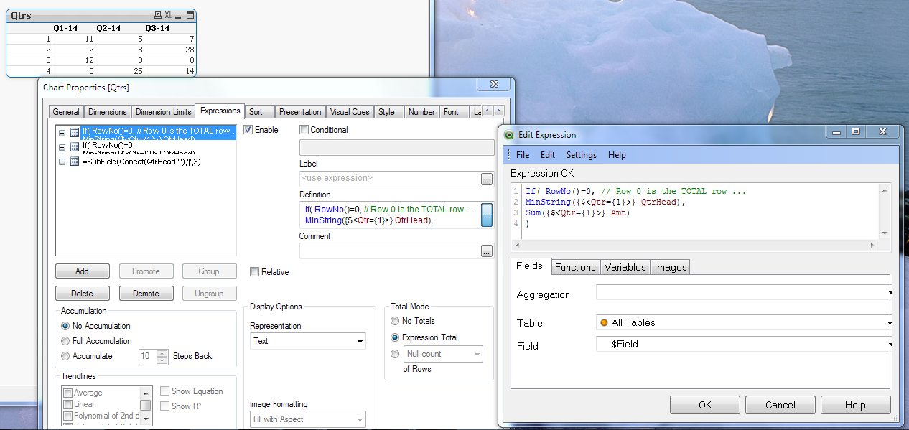Expand the SubField expression tree node
Image resolution: width=909 pixels, height=430 pixels.
click(x=62, y=162)
